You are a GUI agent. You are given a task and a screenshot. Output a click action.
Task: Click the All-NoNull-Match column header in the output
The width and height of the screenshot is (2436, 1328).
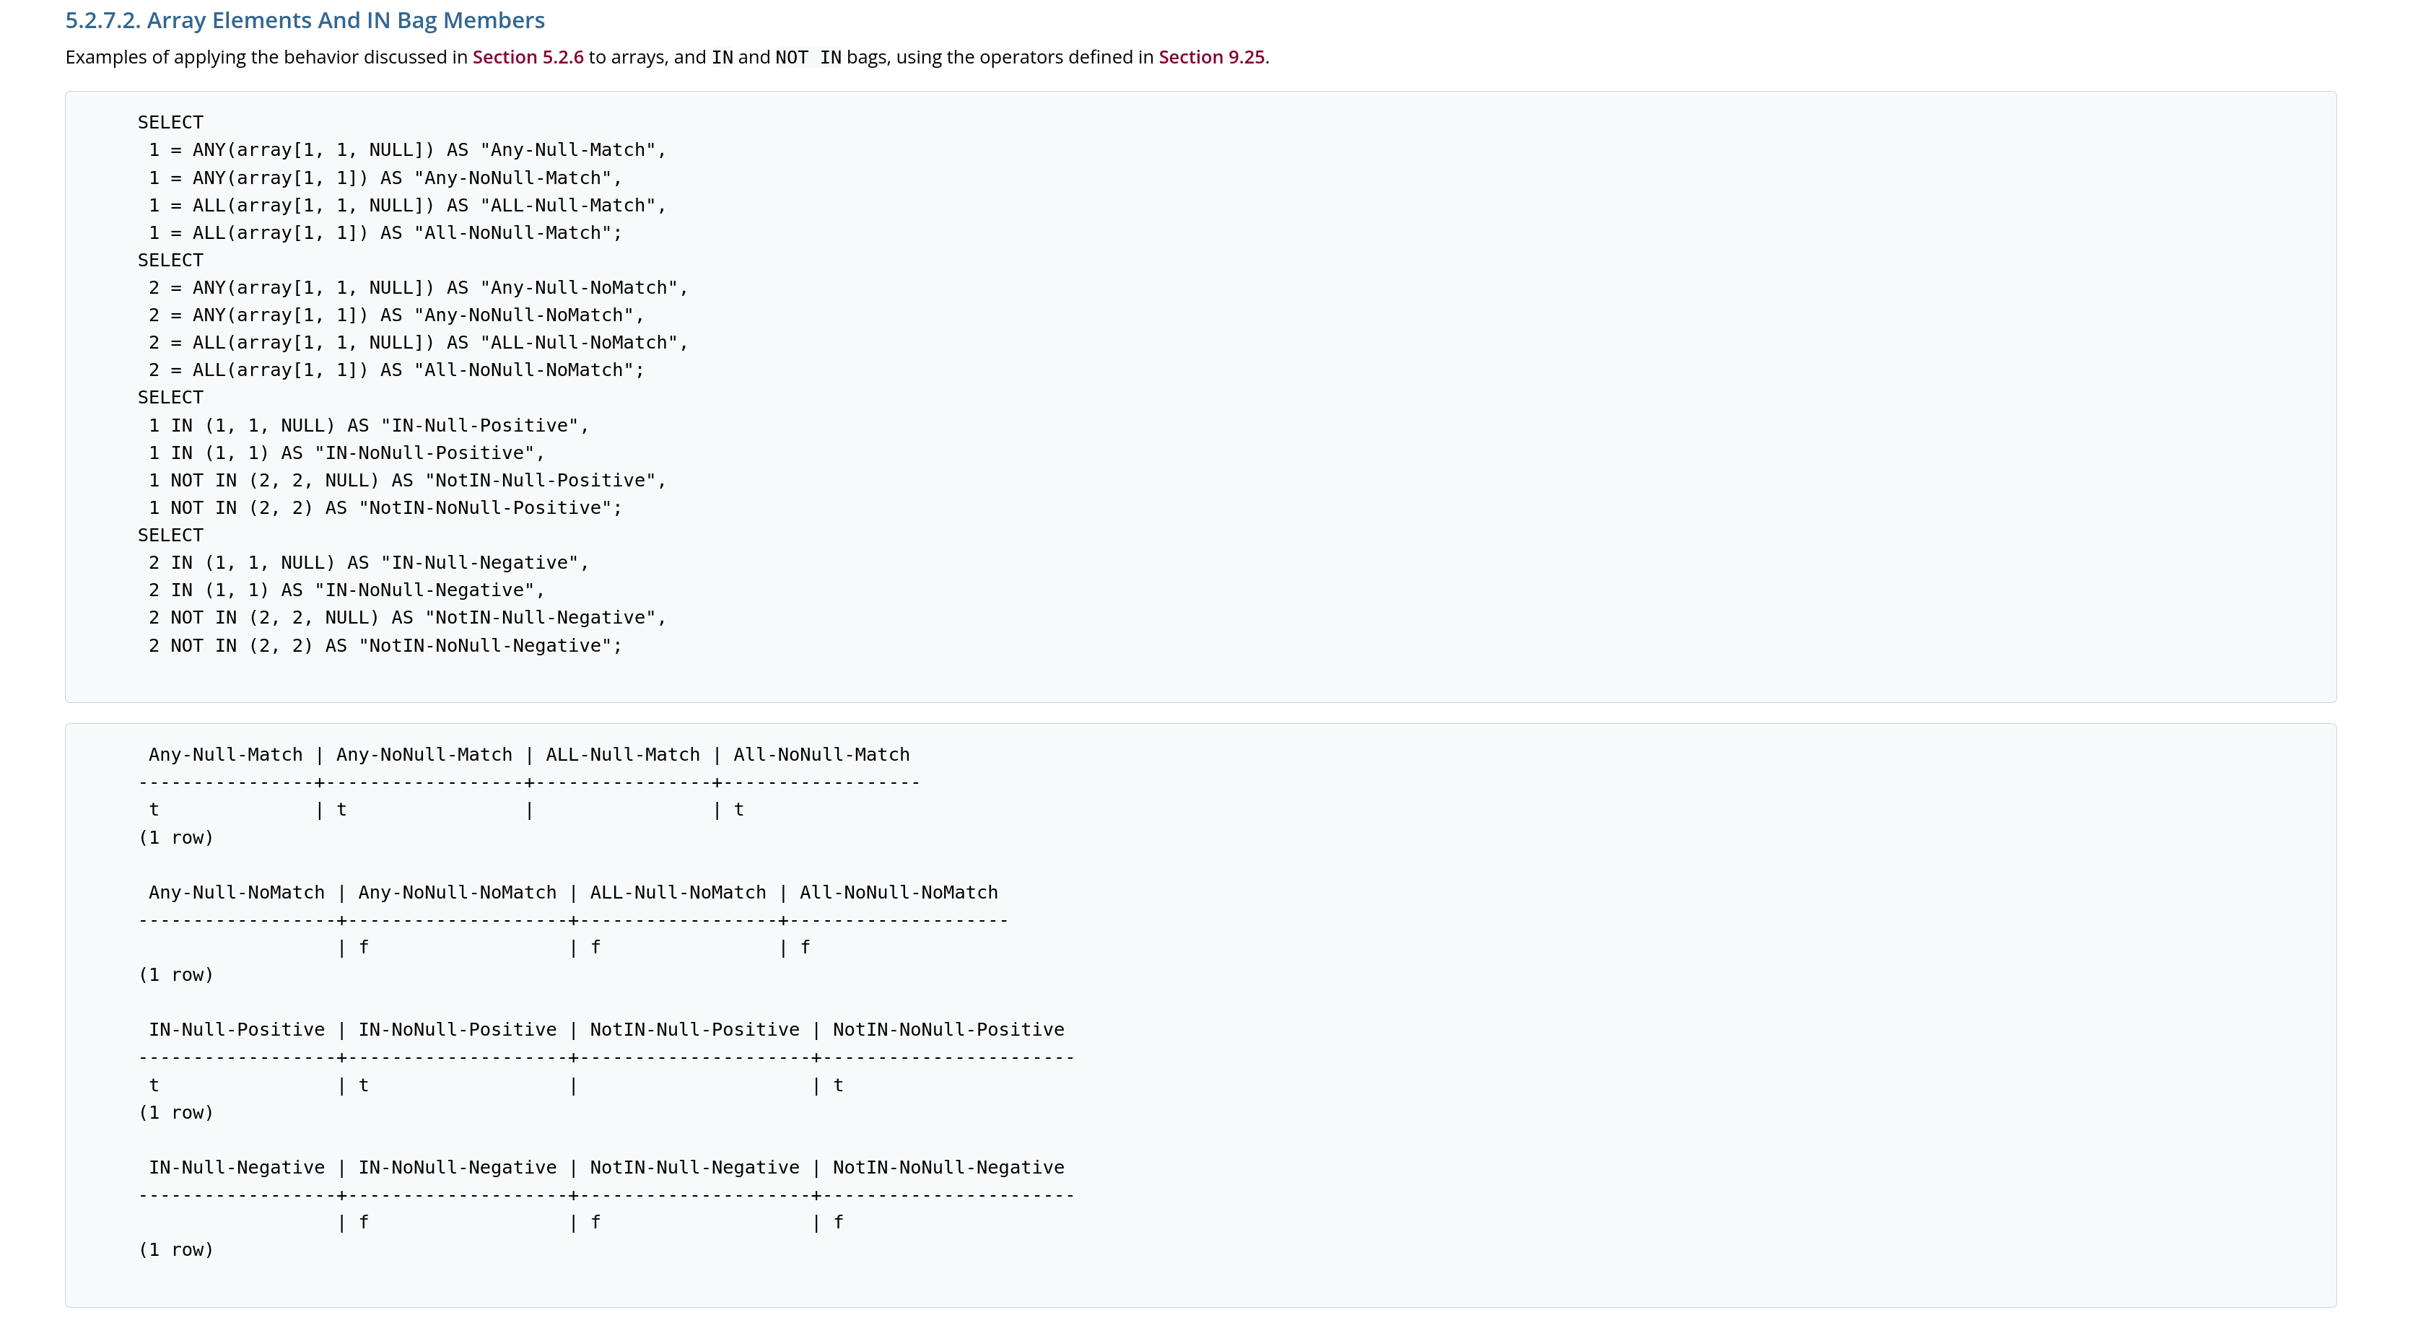(x=821, y=755)
